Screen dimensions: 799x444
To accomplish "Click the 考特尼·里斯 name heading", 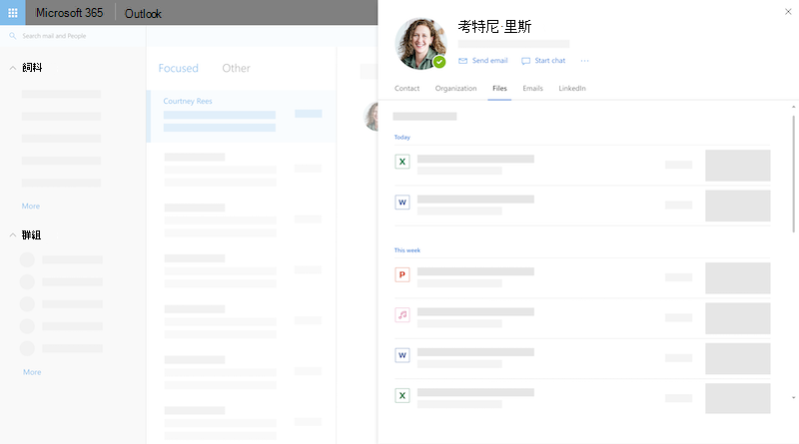I will click(494, 27).
